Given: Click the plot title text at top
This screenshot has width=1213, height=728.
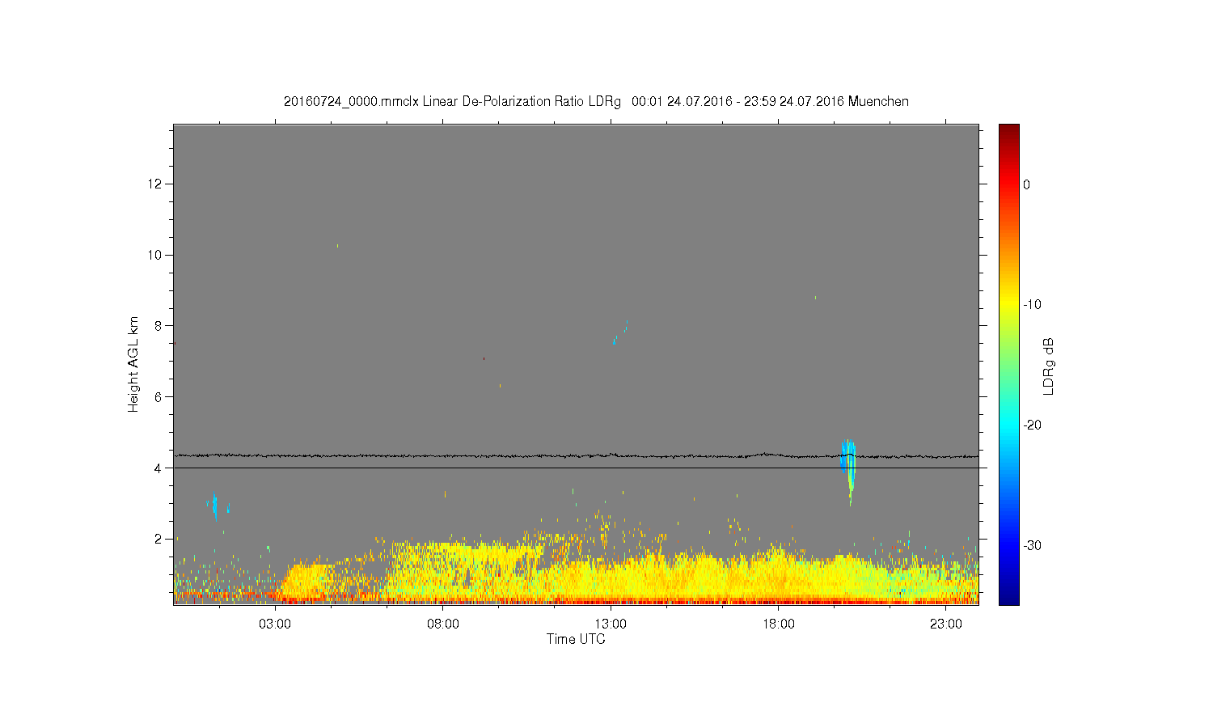Looking at the screenshot, I should (x=596, y=102).
